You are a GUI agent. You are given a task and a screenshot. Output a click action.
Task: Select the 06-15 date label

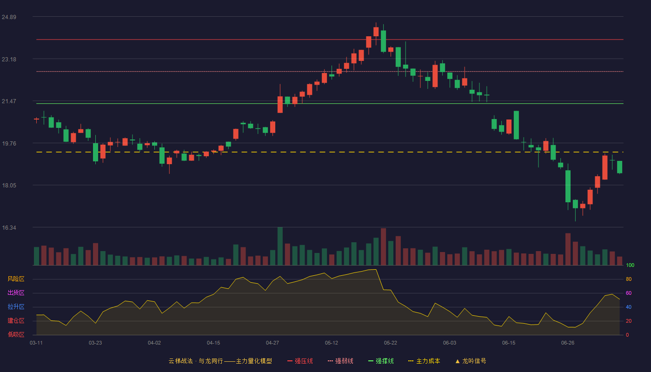[x=509, y=343]
